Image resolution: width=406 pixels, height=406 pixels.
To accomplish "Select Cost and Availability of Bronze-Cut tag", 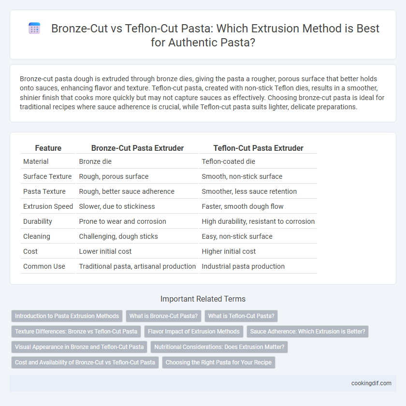I will click(x=85, y=362).
